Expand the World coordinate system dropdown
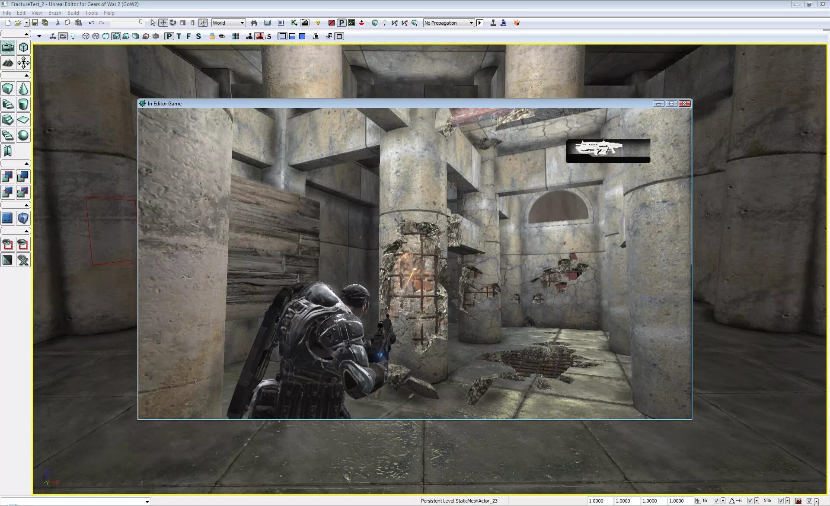This screenshot has width=830, height=506. coord(241,22)
